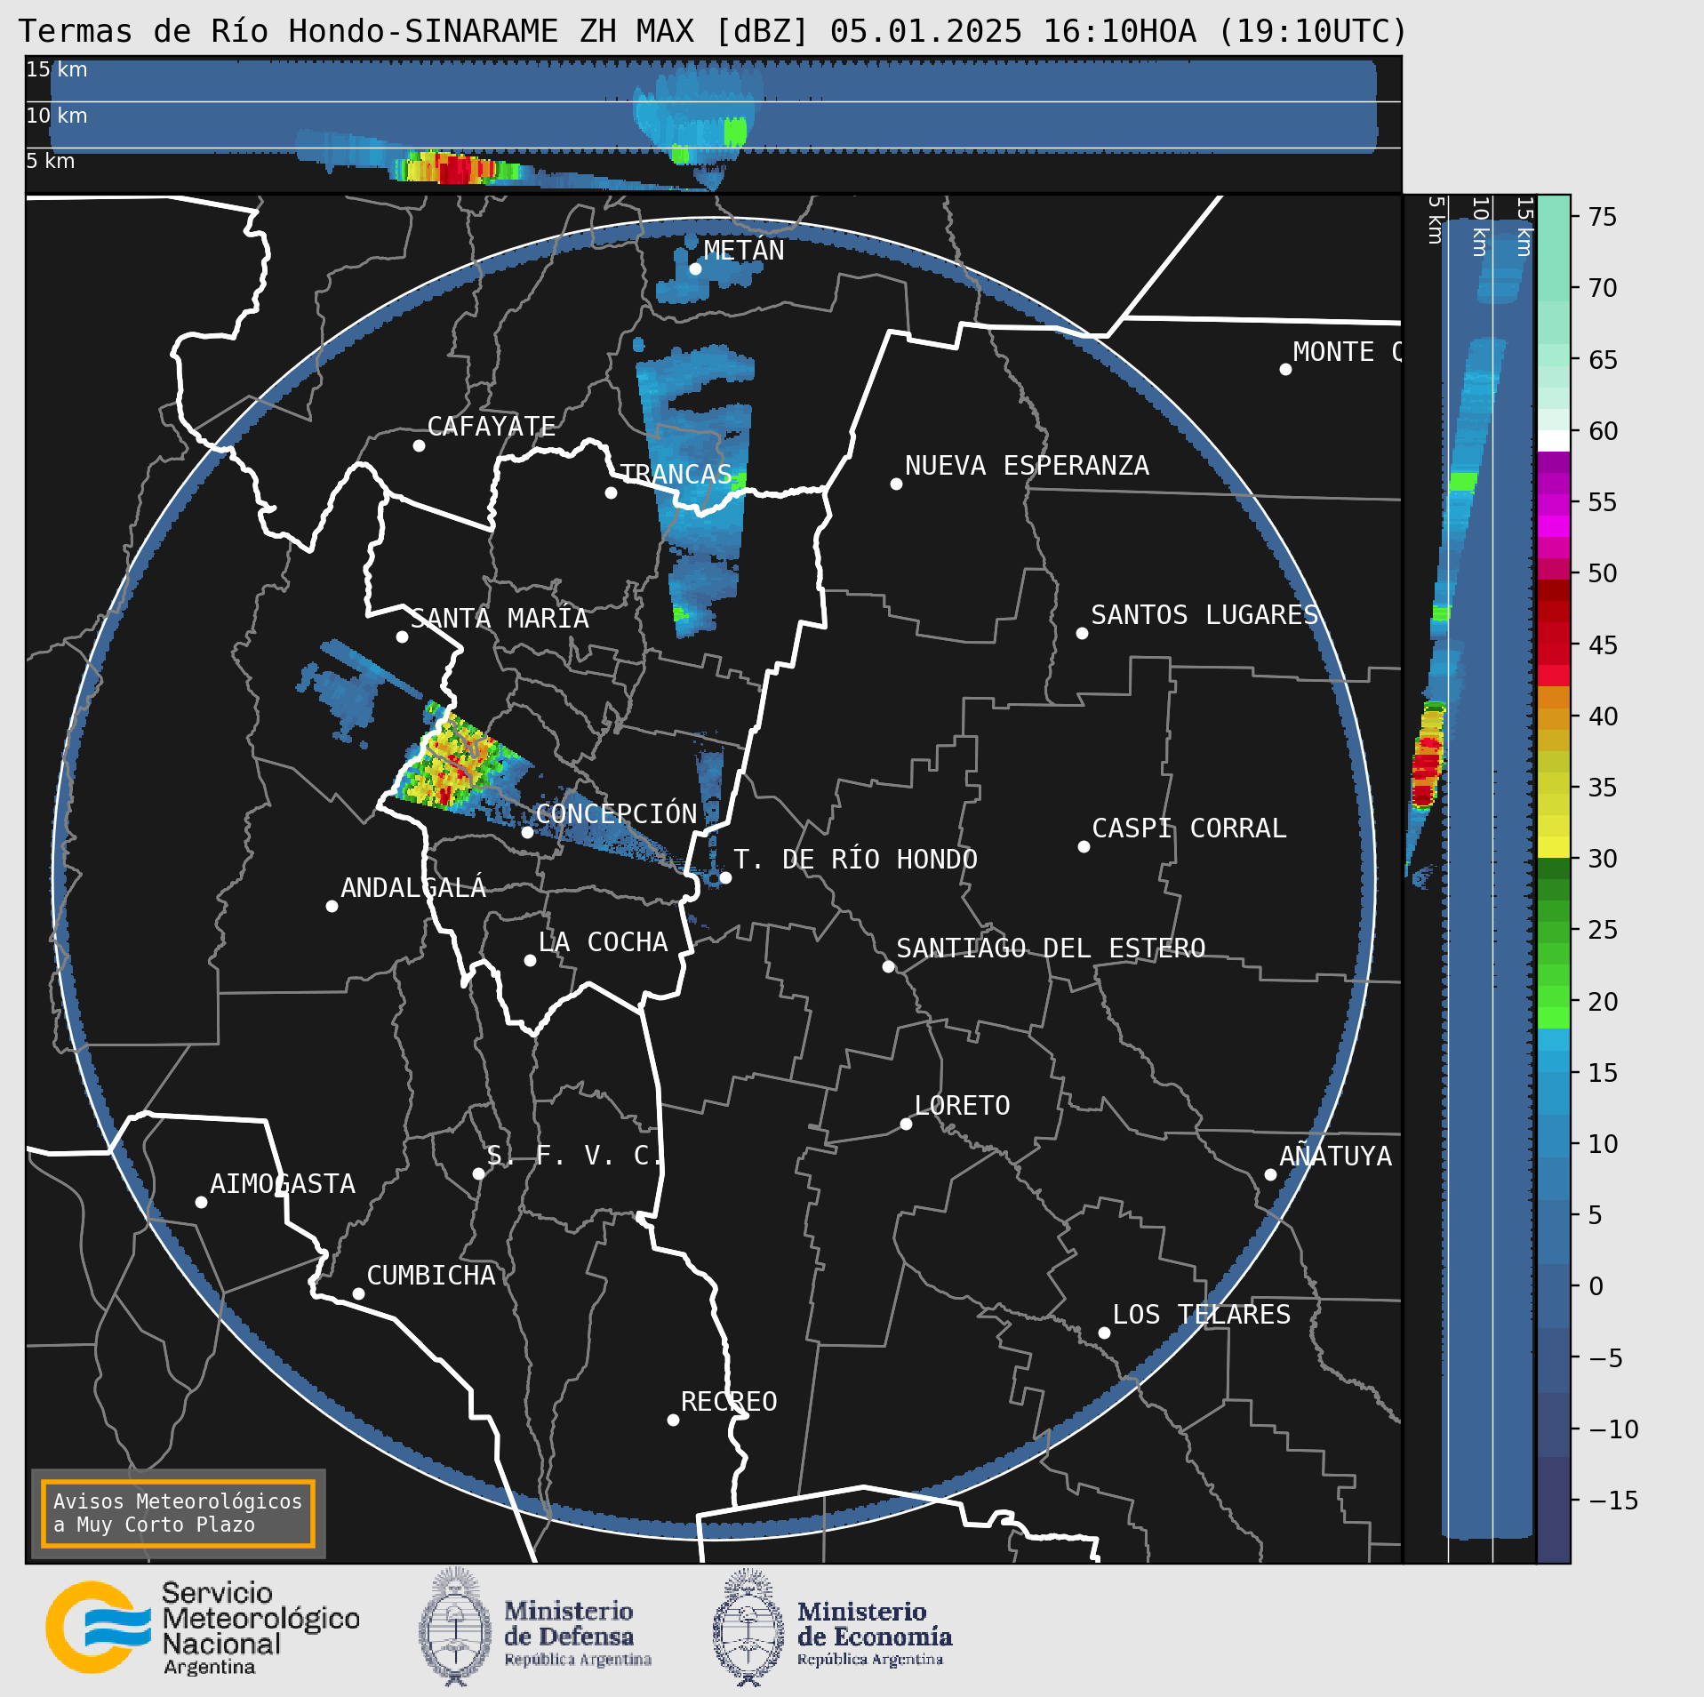Click the magenta 55 dBZ swatch on the scale

(x=1554, y=505)
